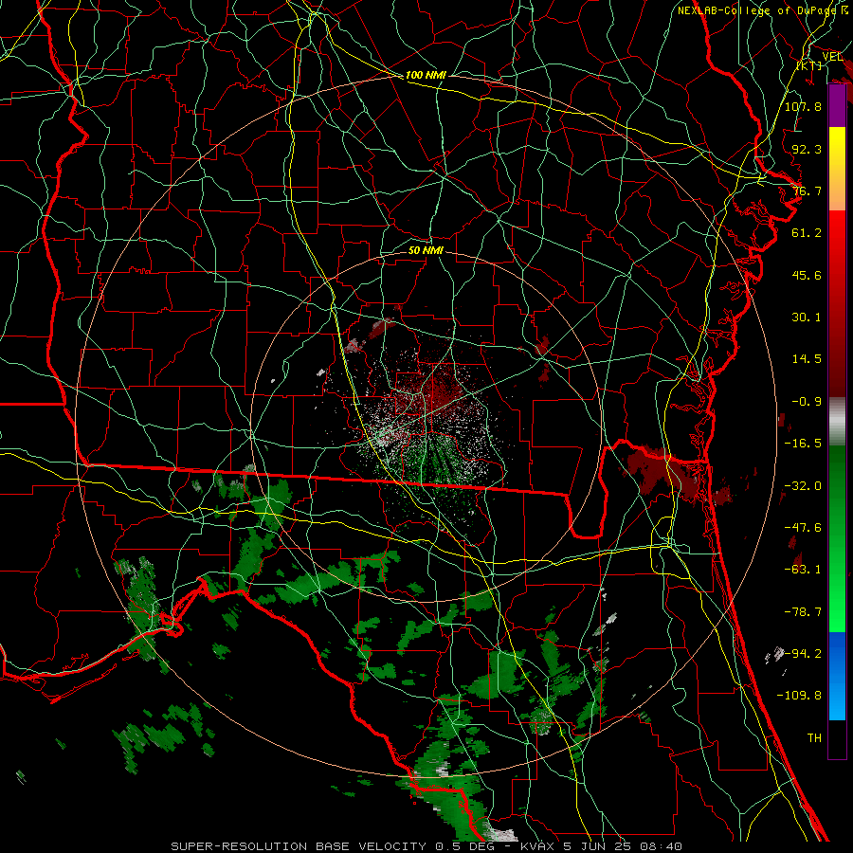The image size is (853, 853).
Task: Click the 92.3 value on velocity scale
Action: pyautogui.click(x=807, y=149)
